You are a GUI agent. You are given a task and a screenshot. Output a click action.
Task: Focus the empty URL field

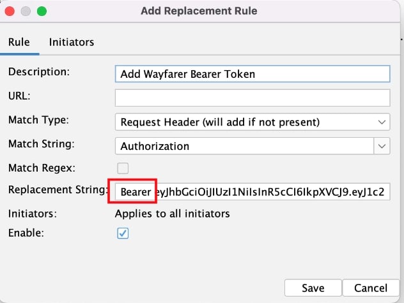pyautogui.click(x=252, y=98)
